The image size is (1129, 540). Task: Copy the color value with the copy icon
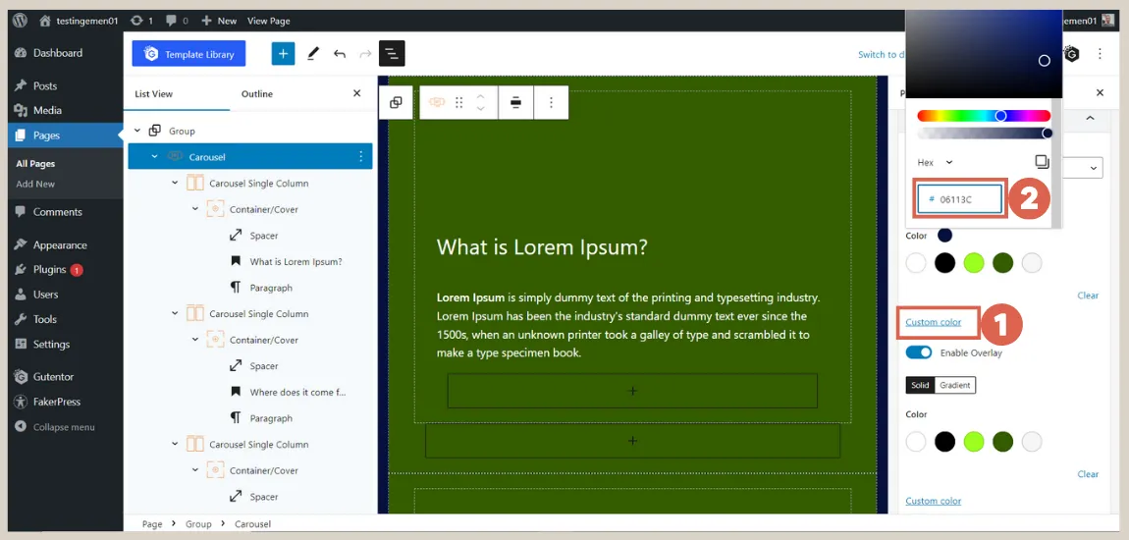click(1042, 162)
